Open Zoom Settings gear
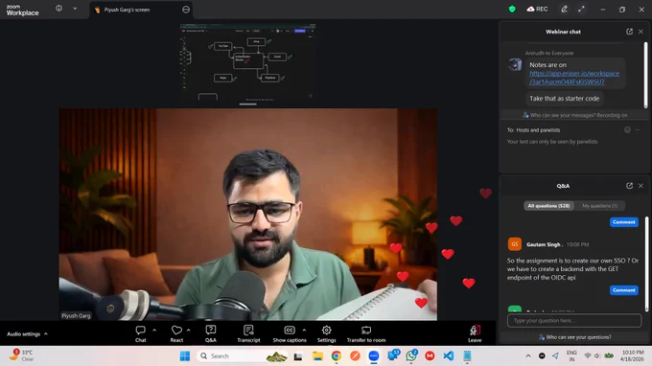652x366 pixels. pyautogui.click(x=326, y=333)
